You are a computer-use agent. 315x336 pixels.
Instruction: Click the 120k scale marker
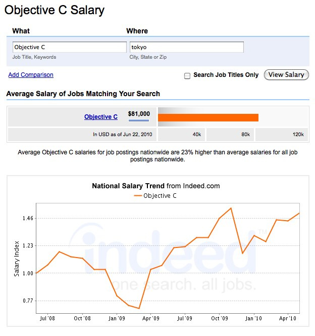pyautogui.click(x=298, y=135)
